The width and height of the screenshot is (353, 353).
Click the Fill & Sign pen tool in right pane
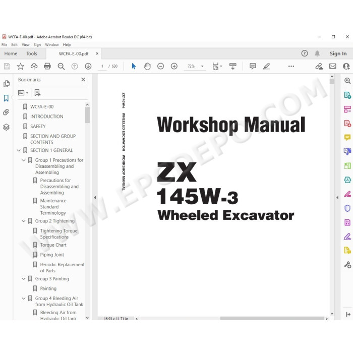click(x=347, y=237)
